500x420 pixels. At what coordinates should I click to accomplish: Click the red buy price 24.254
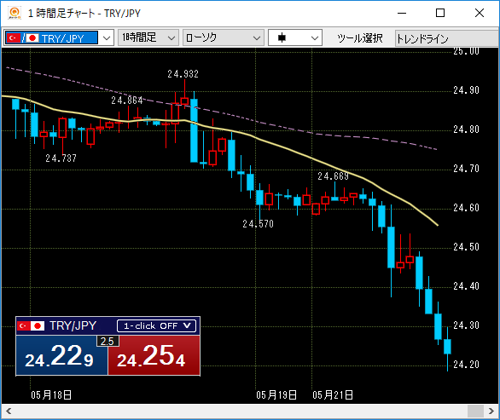[154, 355]
